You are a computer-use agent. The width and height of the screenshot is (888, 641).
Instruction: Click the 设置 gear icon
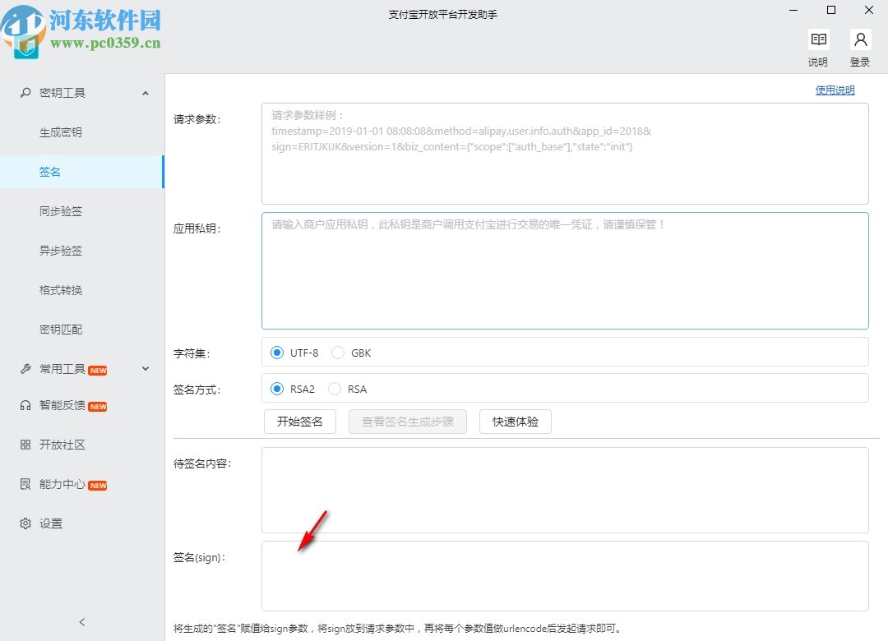[x=25, y=523]
